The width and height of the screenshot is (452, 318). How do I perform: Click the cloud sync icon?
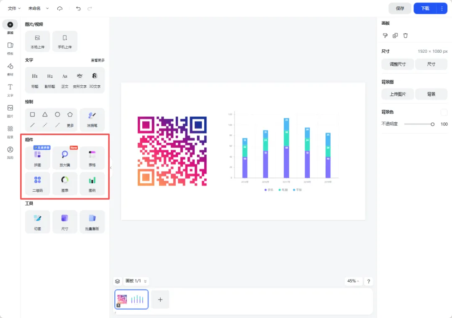(60, 8)
